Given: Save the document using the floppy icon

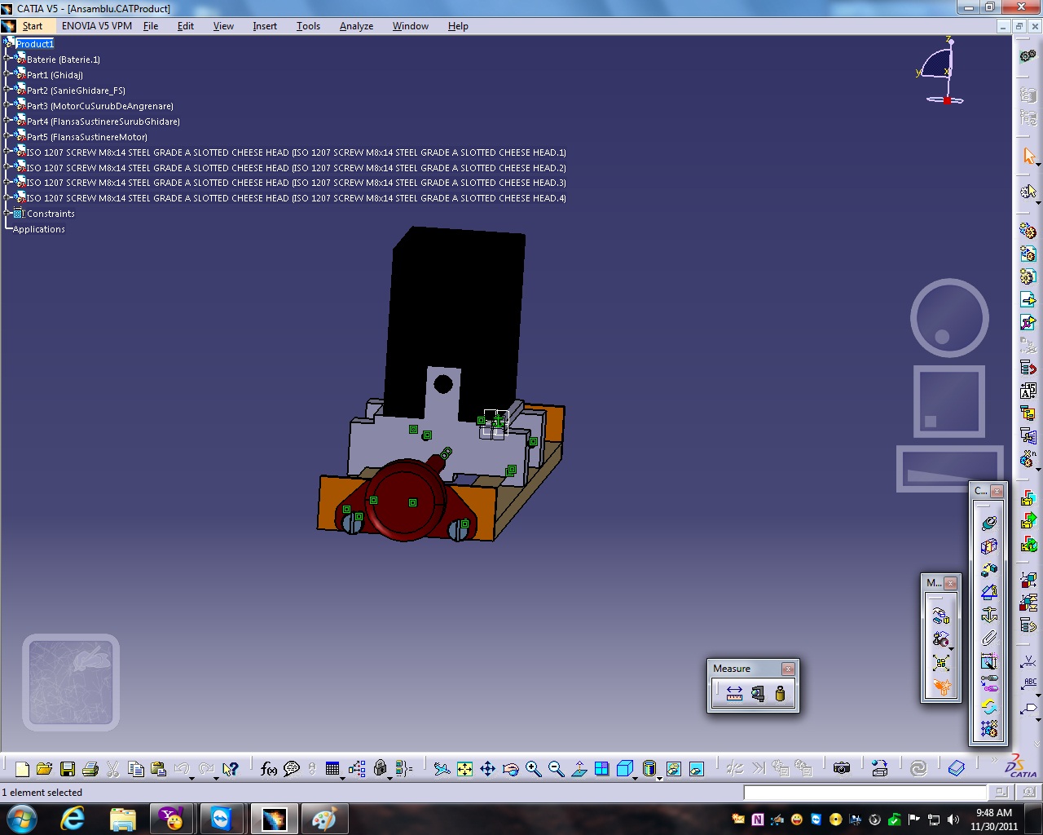Looking at the screenshot, I should click(x=68, y=768).
